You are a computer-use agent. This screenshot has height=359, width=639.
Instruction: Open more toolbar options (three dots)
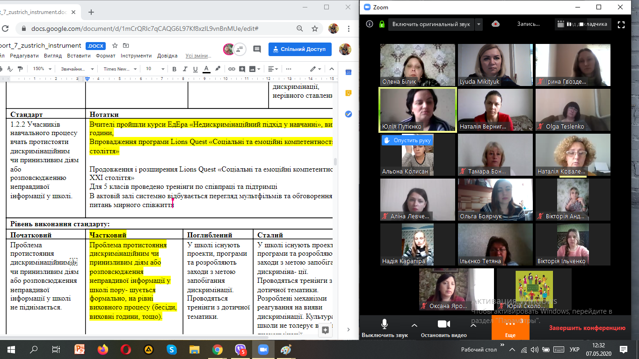click(x=288, y=69)
